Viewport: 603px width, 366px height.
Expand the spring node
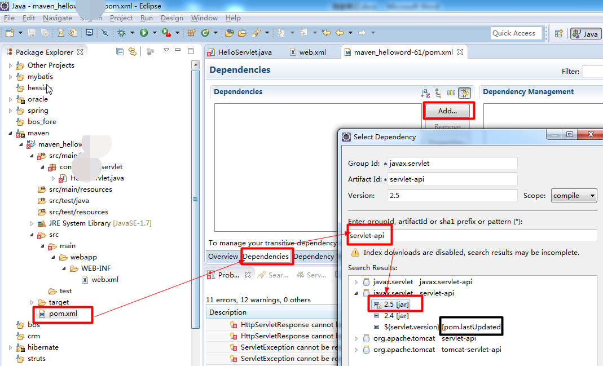(10, 111)
